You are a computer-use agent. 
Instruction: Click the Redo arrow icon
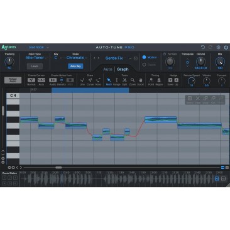coord(211,47)
